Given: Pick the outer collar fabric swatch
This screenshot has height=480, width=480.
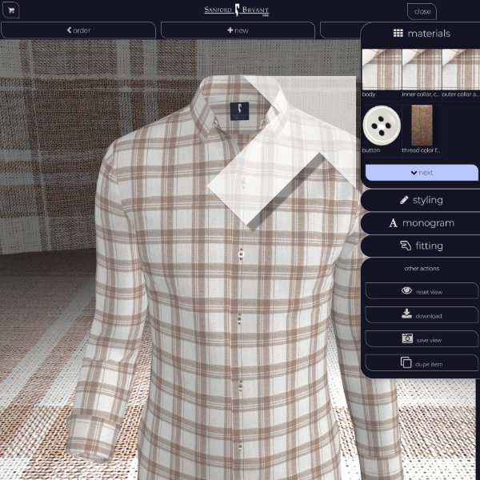Looking at the screenshot, I should point(460,69).
